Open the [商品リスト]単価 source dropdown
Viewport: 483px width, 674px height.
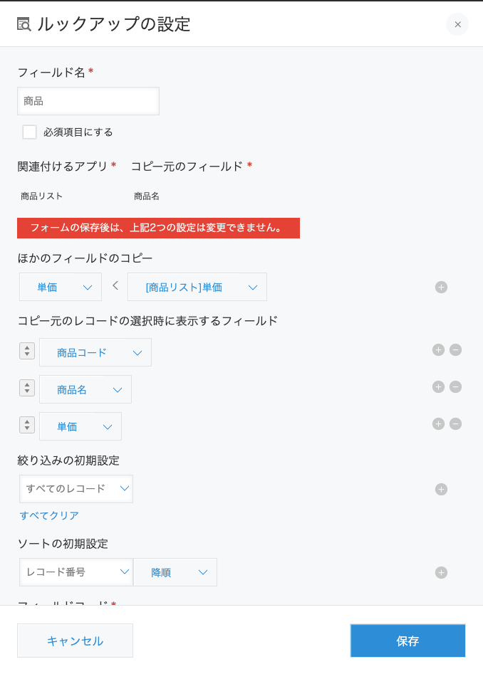(x=197, y=288)
